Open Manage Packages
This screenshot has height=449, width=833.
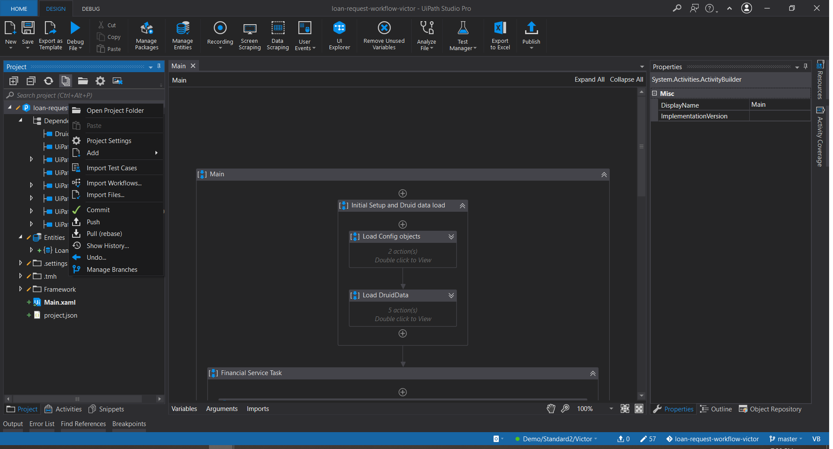[x=146, y=36]
